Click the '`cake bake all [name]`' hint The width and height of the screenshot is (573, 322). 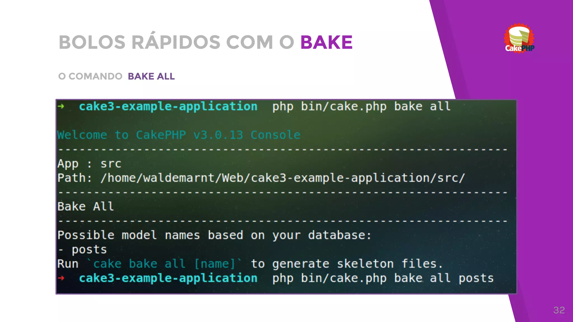pyautogui.click(x=164, y=264)
